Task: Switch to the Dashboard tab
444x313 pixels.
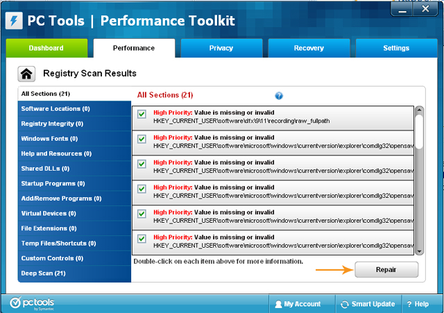Action: click(x=46, y=49)
